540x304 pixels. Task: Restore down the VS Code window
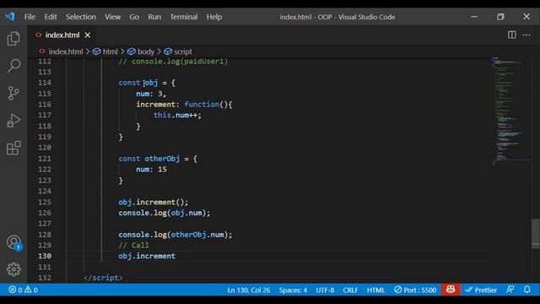tap(500, 17)
